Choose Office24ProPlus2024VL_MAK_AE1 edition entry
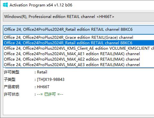This screenshot has width=154, height=118. point(79,54)
